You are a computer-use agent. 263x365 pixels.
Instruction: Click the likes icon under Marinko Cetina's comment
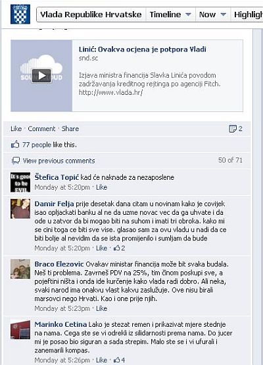point(116,360)
